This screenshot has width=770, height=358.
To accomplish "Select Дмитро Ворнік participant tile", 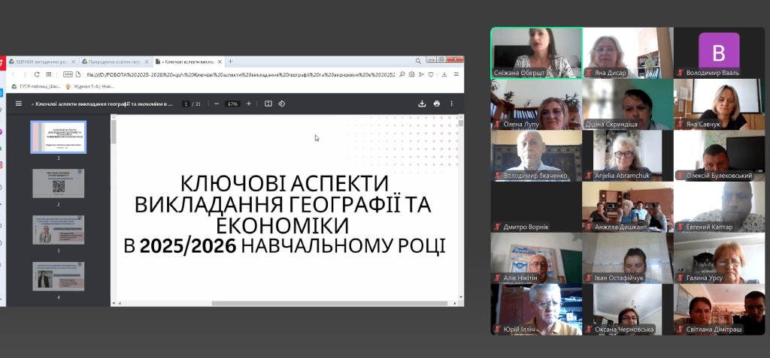I will (536, 207).
